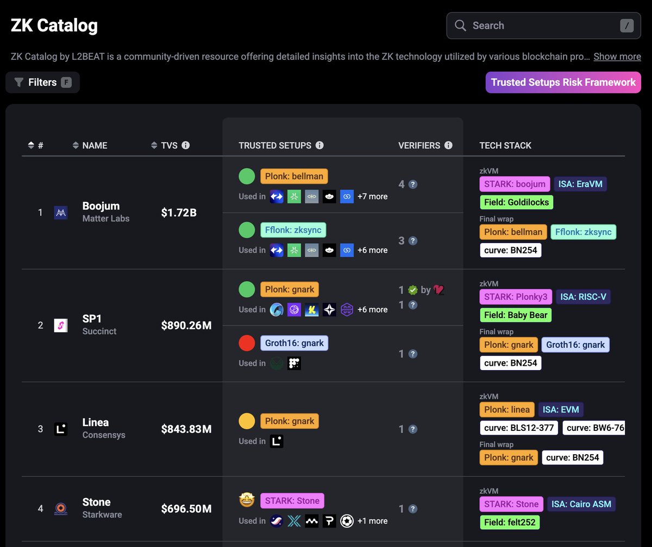Expand +7 more projects for Plonk: bellman
Image resolution: width=652 pixels, height=547 pixels.
point(372,196)
